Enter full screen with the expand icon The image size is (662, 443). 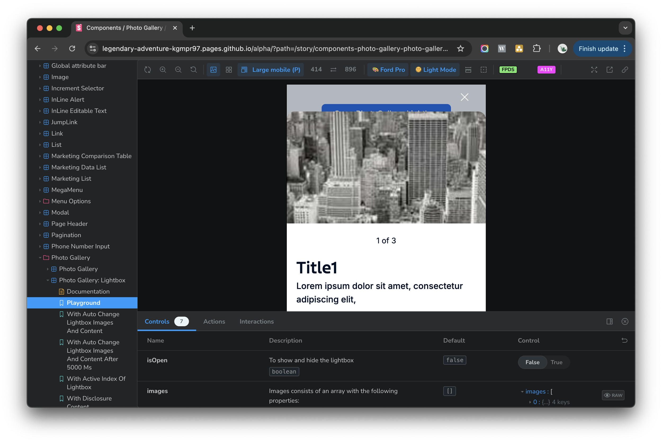[594, 70]
